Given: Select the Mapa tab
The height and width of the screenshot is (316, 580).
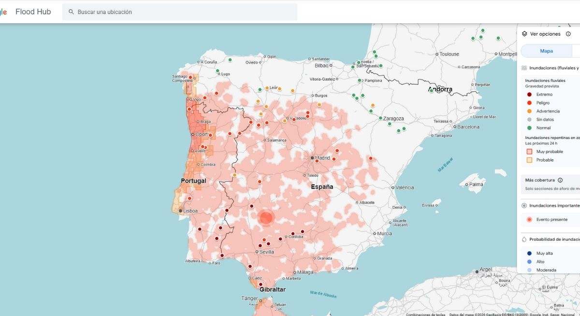Looking at the screenshot, I should (546, 51).
